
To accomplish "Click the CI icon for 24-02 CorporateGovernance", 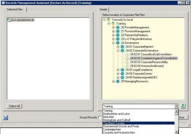I will (122, 51).
